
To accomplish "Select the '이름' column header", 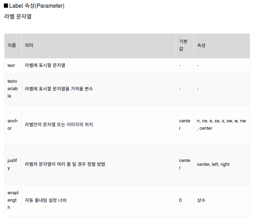I will point(12,45).
